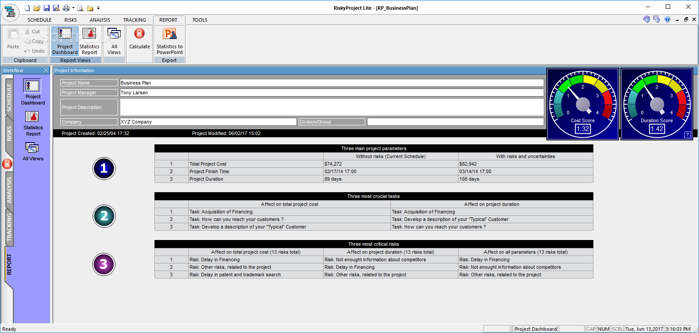Open All Views in Workflow panel
The height and width of the screenshot is (333, 699).
click(33, 151)
